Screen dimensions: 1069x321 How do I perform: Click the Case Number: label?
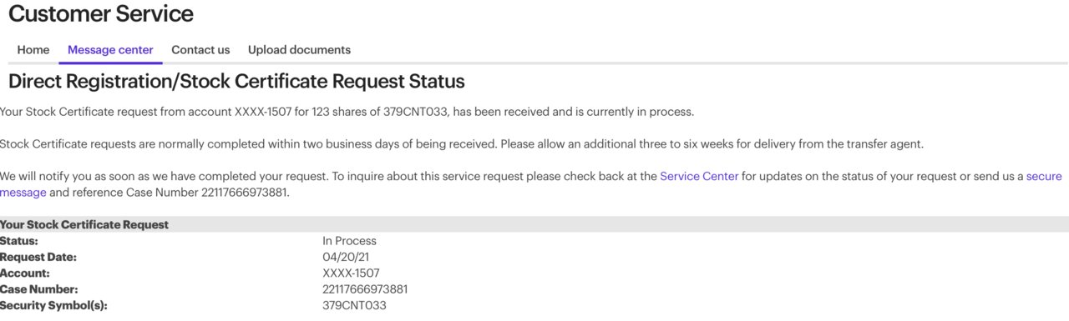pyautogui.click(x=39, y=289)
